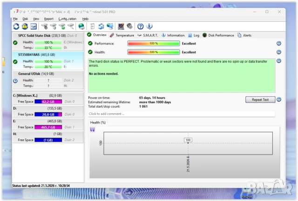This screenshot has width=298, height=201.
Task: Click the Repeat Test button
Action: (x=260, y=99)
